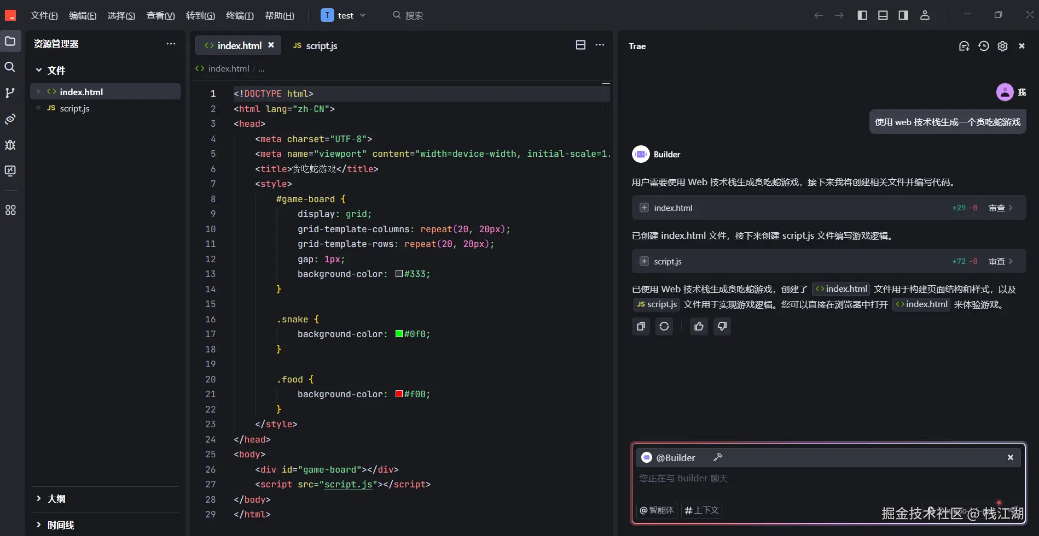The image size is (1039, 536).
Task: Click the user avatar labeled 我
Action: tap(1005, 92)
